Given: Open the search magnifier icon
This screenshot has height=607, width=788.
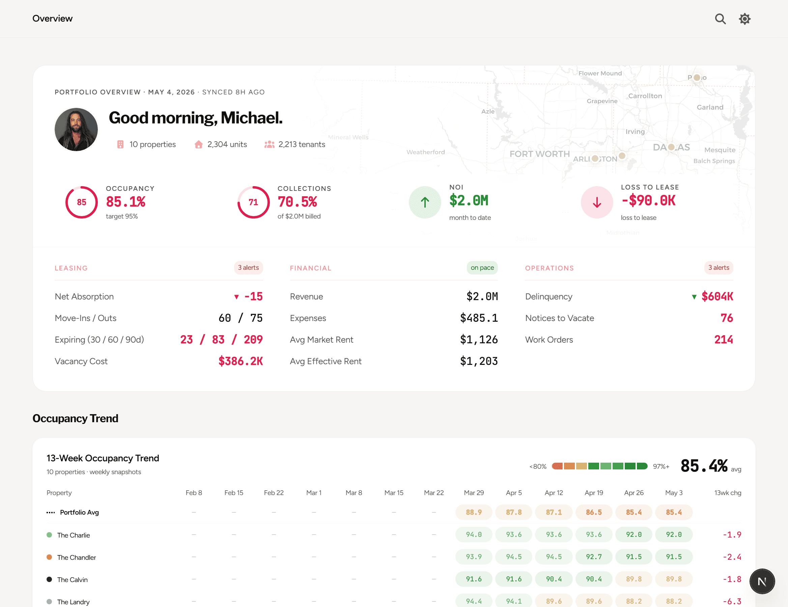Looking at the screenshot, I should coord(720,19).
